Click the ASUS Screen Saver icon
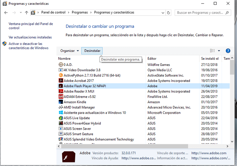This screenshot has width=237, height=166. 61,129
